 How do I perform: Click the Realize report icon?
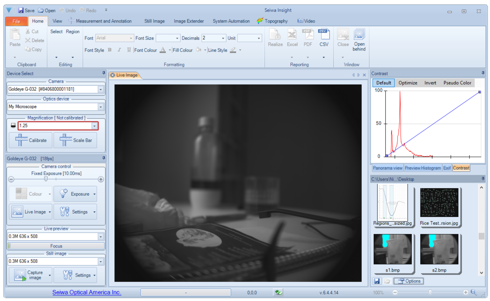tap(275, 35)
